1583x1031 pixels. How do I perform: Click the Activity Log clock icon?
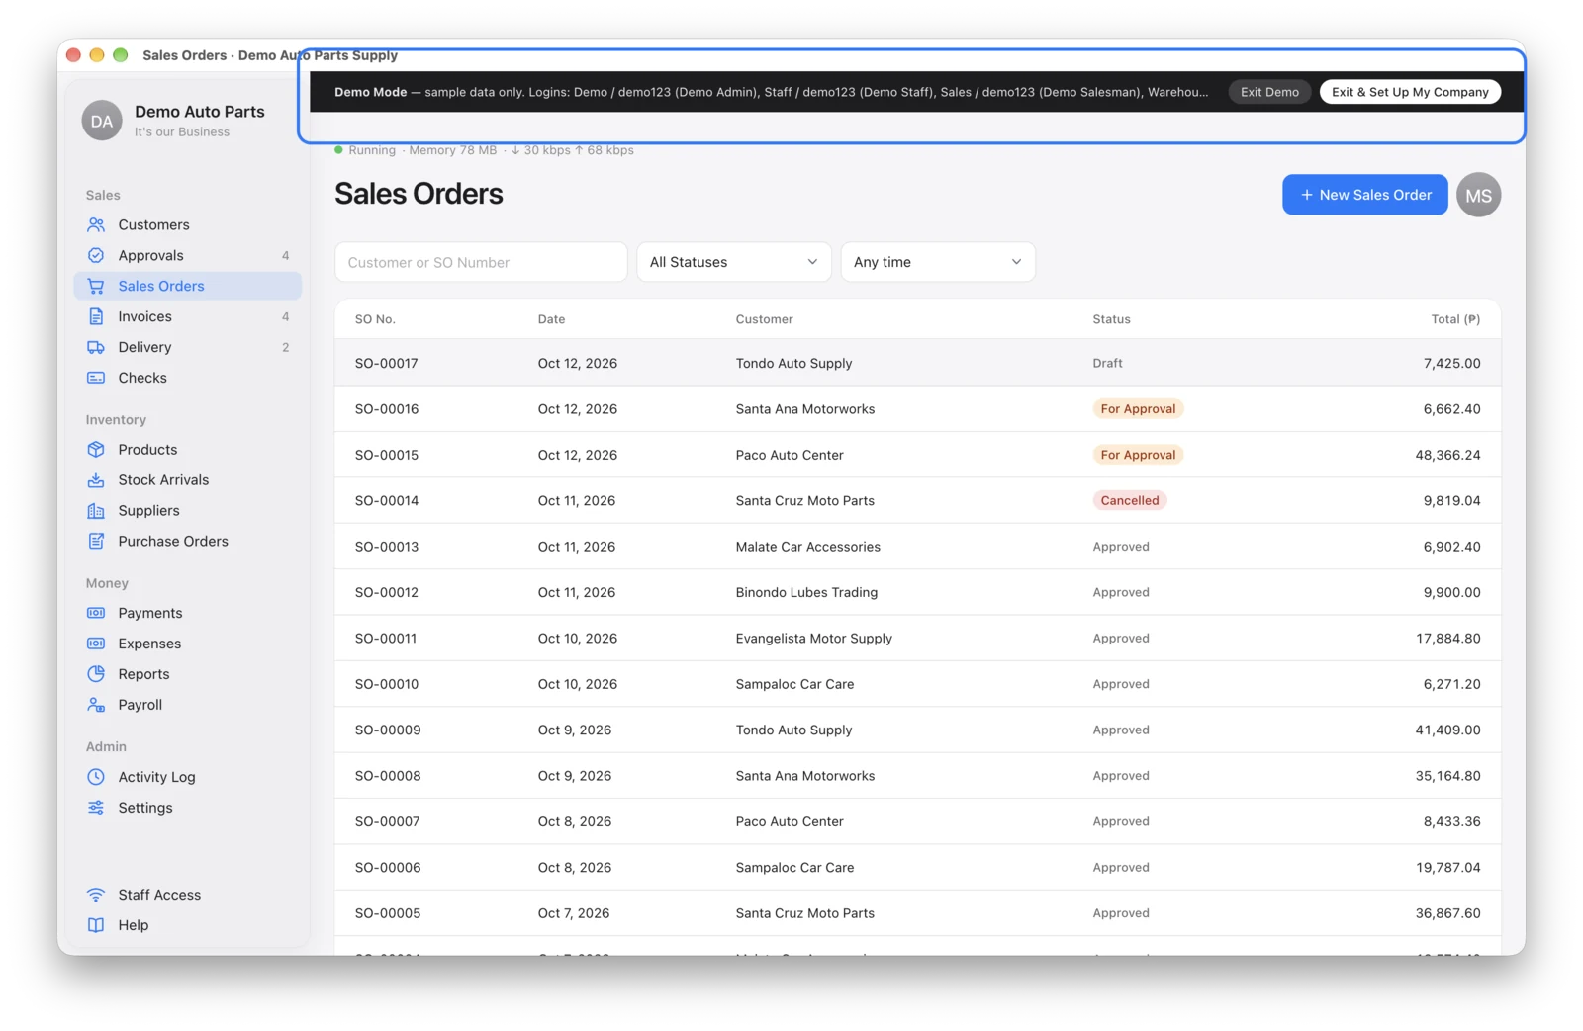[x=96, y=777]
